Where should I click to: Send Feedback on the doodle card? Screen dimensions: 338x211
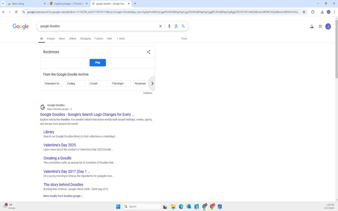click(148, 93)
